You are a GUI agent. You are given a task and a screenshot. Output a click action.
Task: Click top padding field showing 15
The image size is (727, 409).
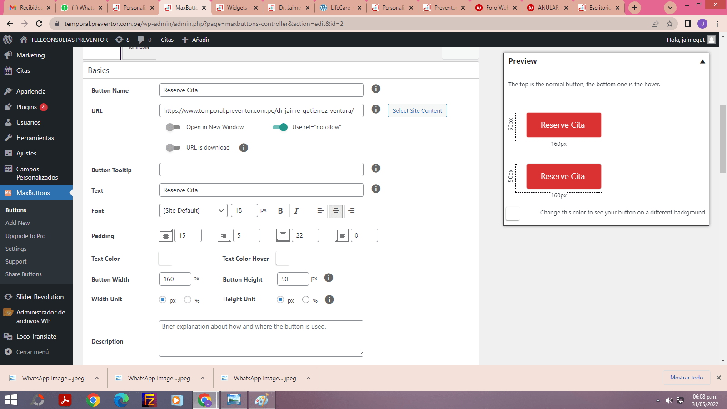pos(188,235)
